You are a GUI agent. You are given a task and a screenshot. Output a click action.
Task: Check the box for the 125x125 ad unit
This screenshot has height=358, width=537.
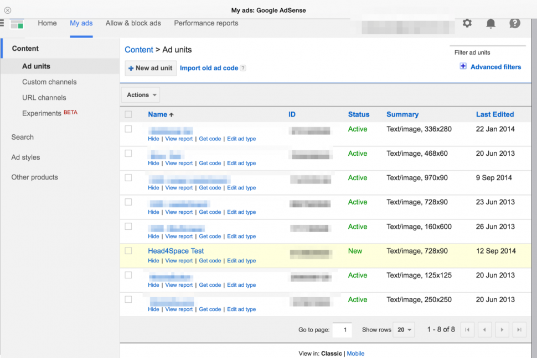[x=128, y=275]
